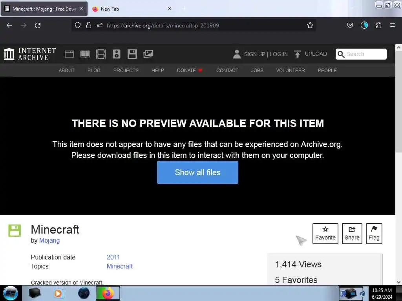Open the PEOPLE menu item
The image size is (402, 301).
coord(327,71)
